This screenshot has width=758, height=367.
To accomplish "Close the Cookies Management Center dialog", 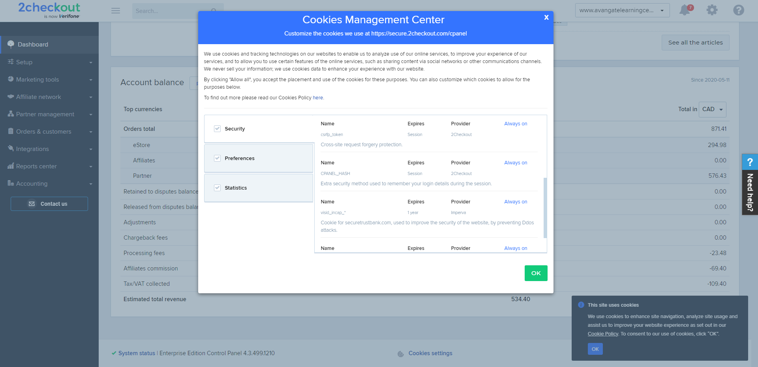I will coord(546,17).
